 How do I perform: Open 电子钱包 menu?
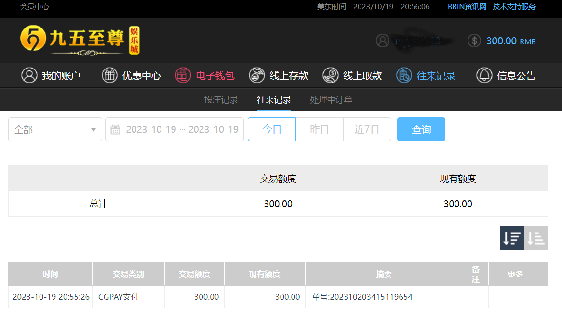tap(205, 75)
